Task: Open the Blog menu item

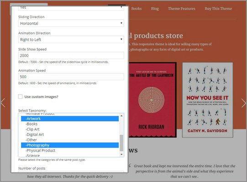Action: tap(155, 9)
